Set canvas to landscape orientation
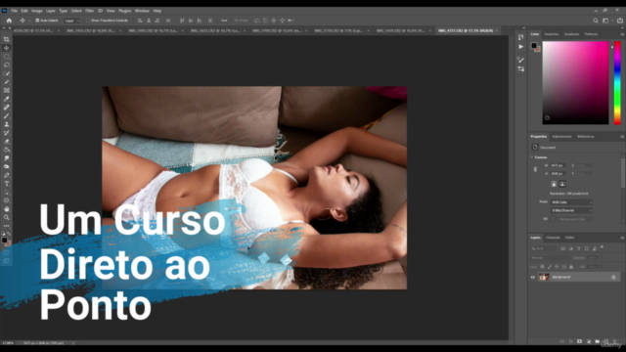 click(562, 184)
